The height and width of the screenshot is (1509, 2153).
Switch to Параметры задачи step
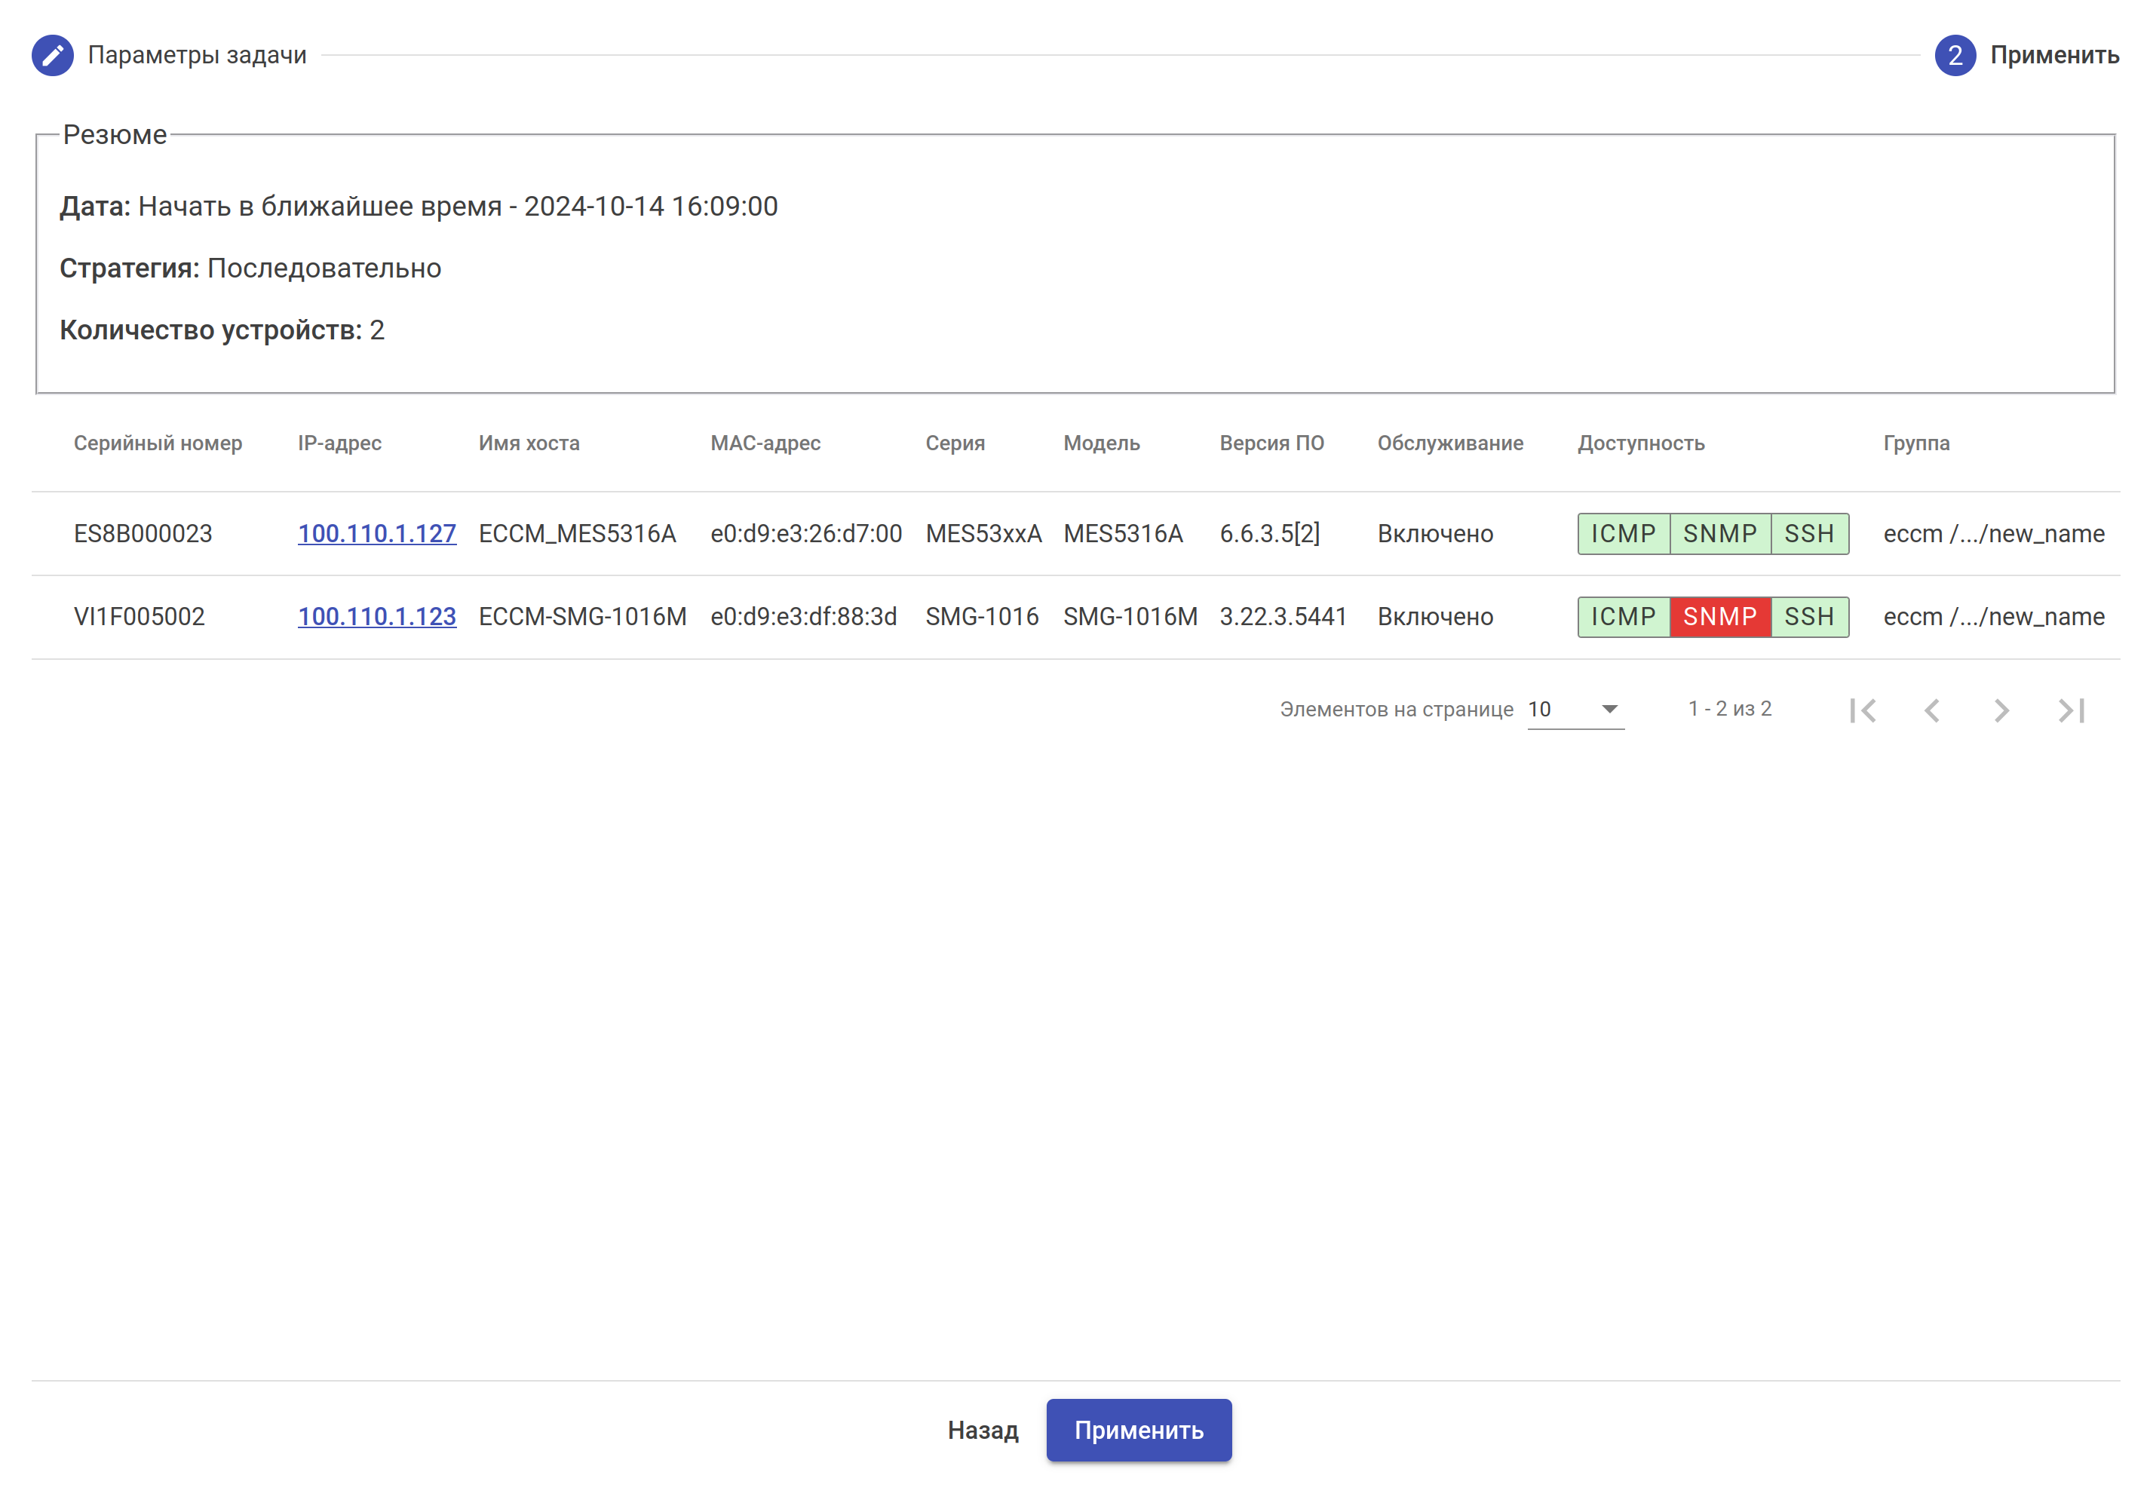tap(197, 55)
